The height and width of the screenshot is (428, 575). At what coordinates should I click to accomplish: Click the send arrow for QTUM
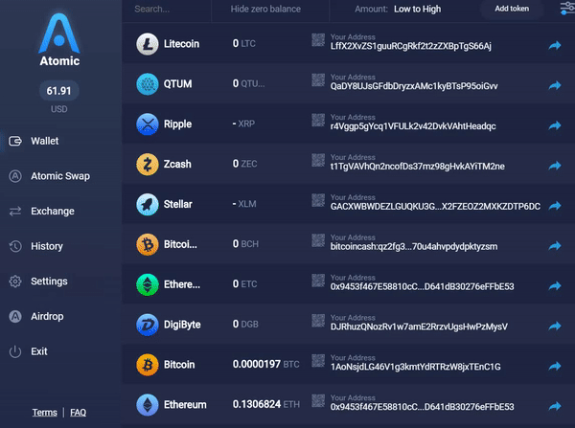555,85
